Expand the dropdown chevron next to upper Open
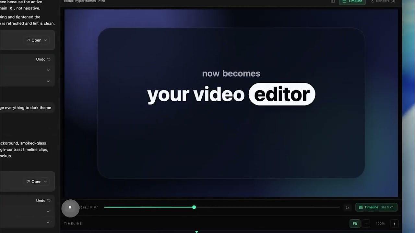This screenshot has width=415, height=233. pyautogui.click(x=45, y=40)
